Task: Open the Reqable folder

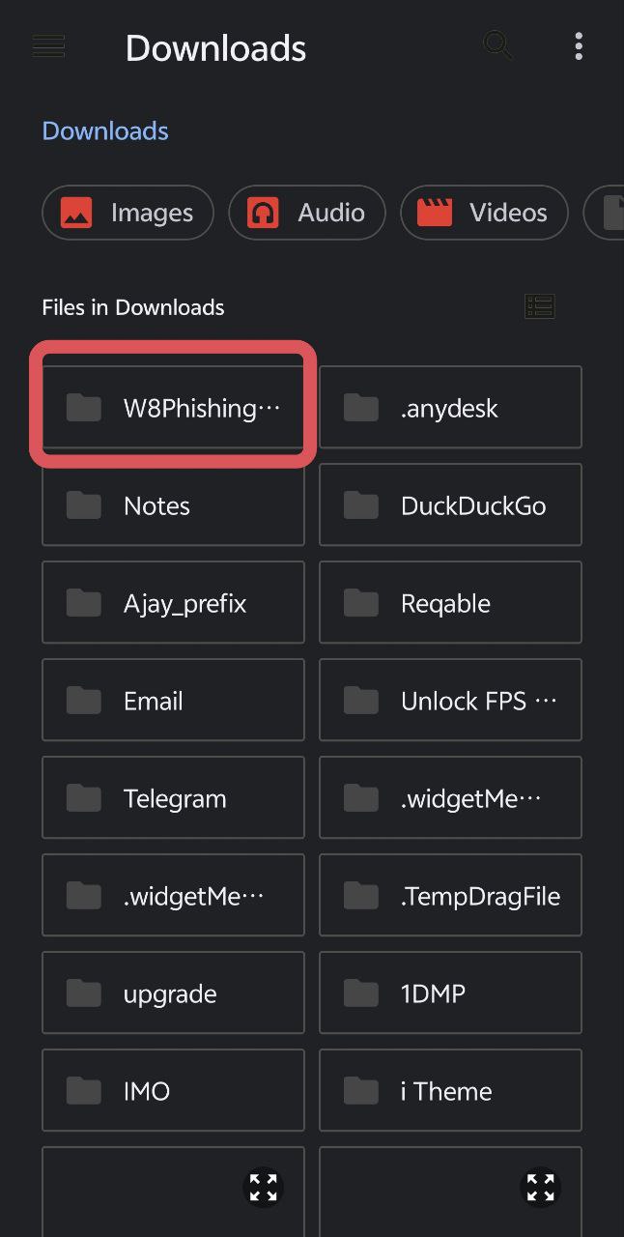Action: (x=450, y=603)
